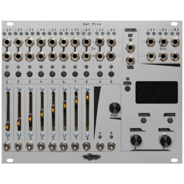184x184 pixels.
Task: Click the Pan knob
Action: pyautogui.click(x=115, y=108)
